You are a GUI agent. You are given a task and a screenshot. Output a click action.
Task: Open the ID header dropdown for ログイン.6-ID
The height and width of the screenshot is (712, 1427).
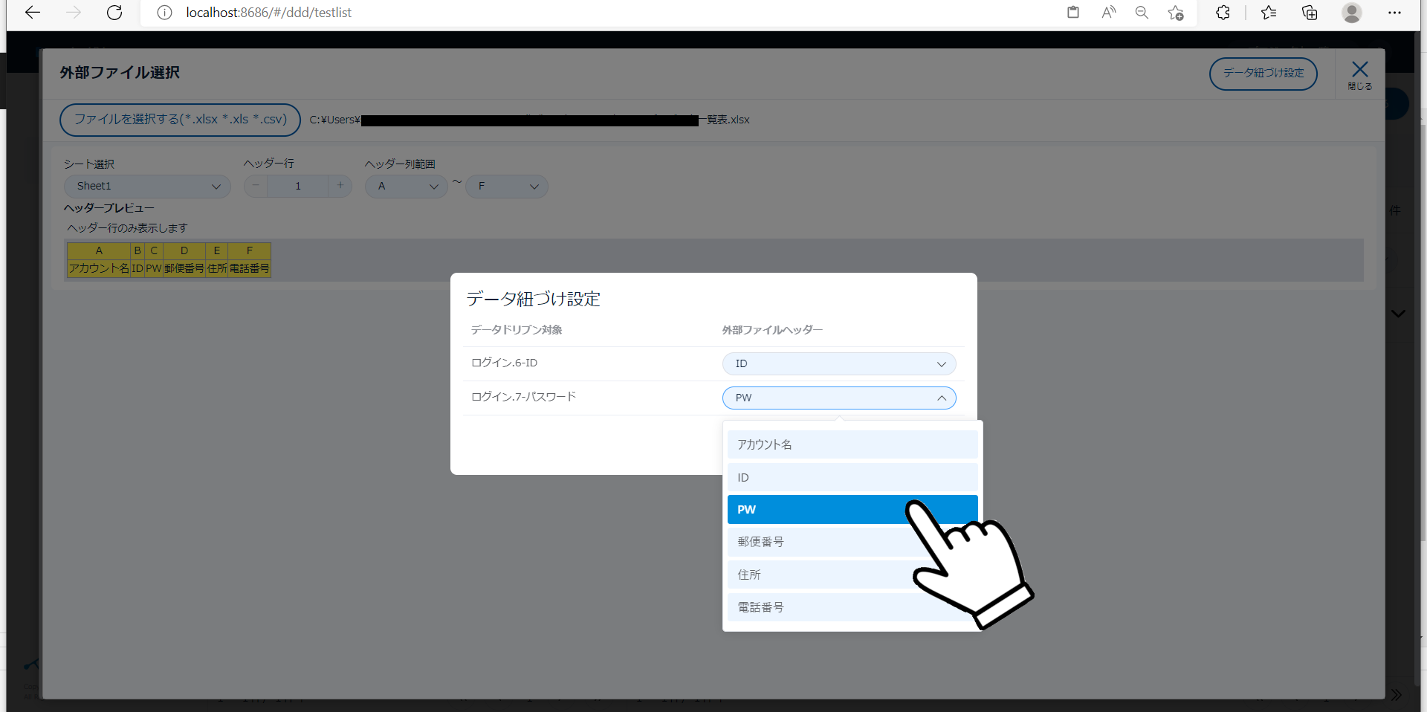pyautogui.click(x=838, y=364)
